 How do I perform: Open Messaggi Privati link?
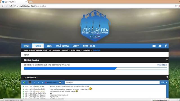pos(42,50)
